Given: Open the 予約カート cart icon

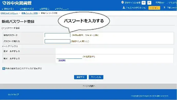Looking at the screenshot, I should coord(164,7).
